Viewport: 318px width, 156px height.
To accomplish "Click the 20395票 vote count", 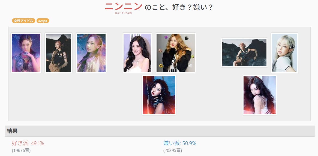I will point(173,151).
